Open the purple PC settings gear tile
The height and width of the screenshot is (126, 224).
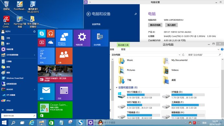82,38
